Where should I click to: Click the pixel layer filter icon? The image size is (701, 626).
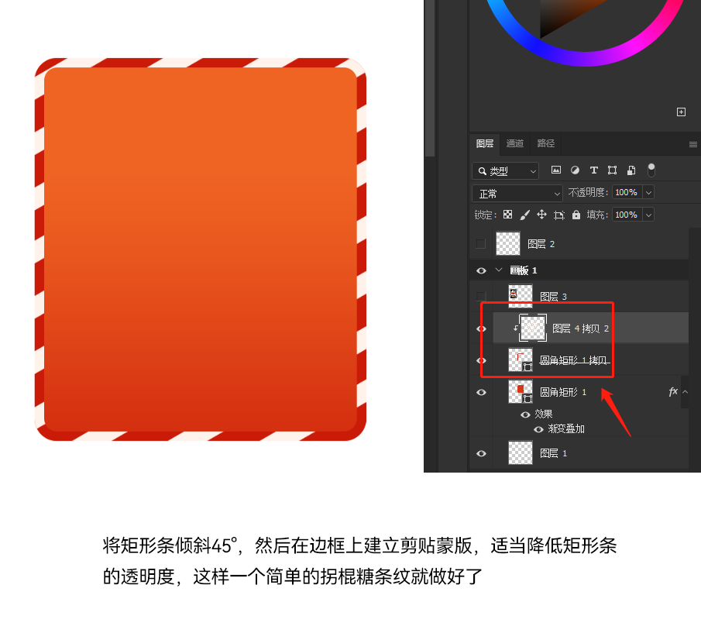555,170
